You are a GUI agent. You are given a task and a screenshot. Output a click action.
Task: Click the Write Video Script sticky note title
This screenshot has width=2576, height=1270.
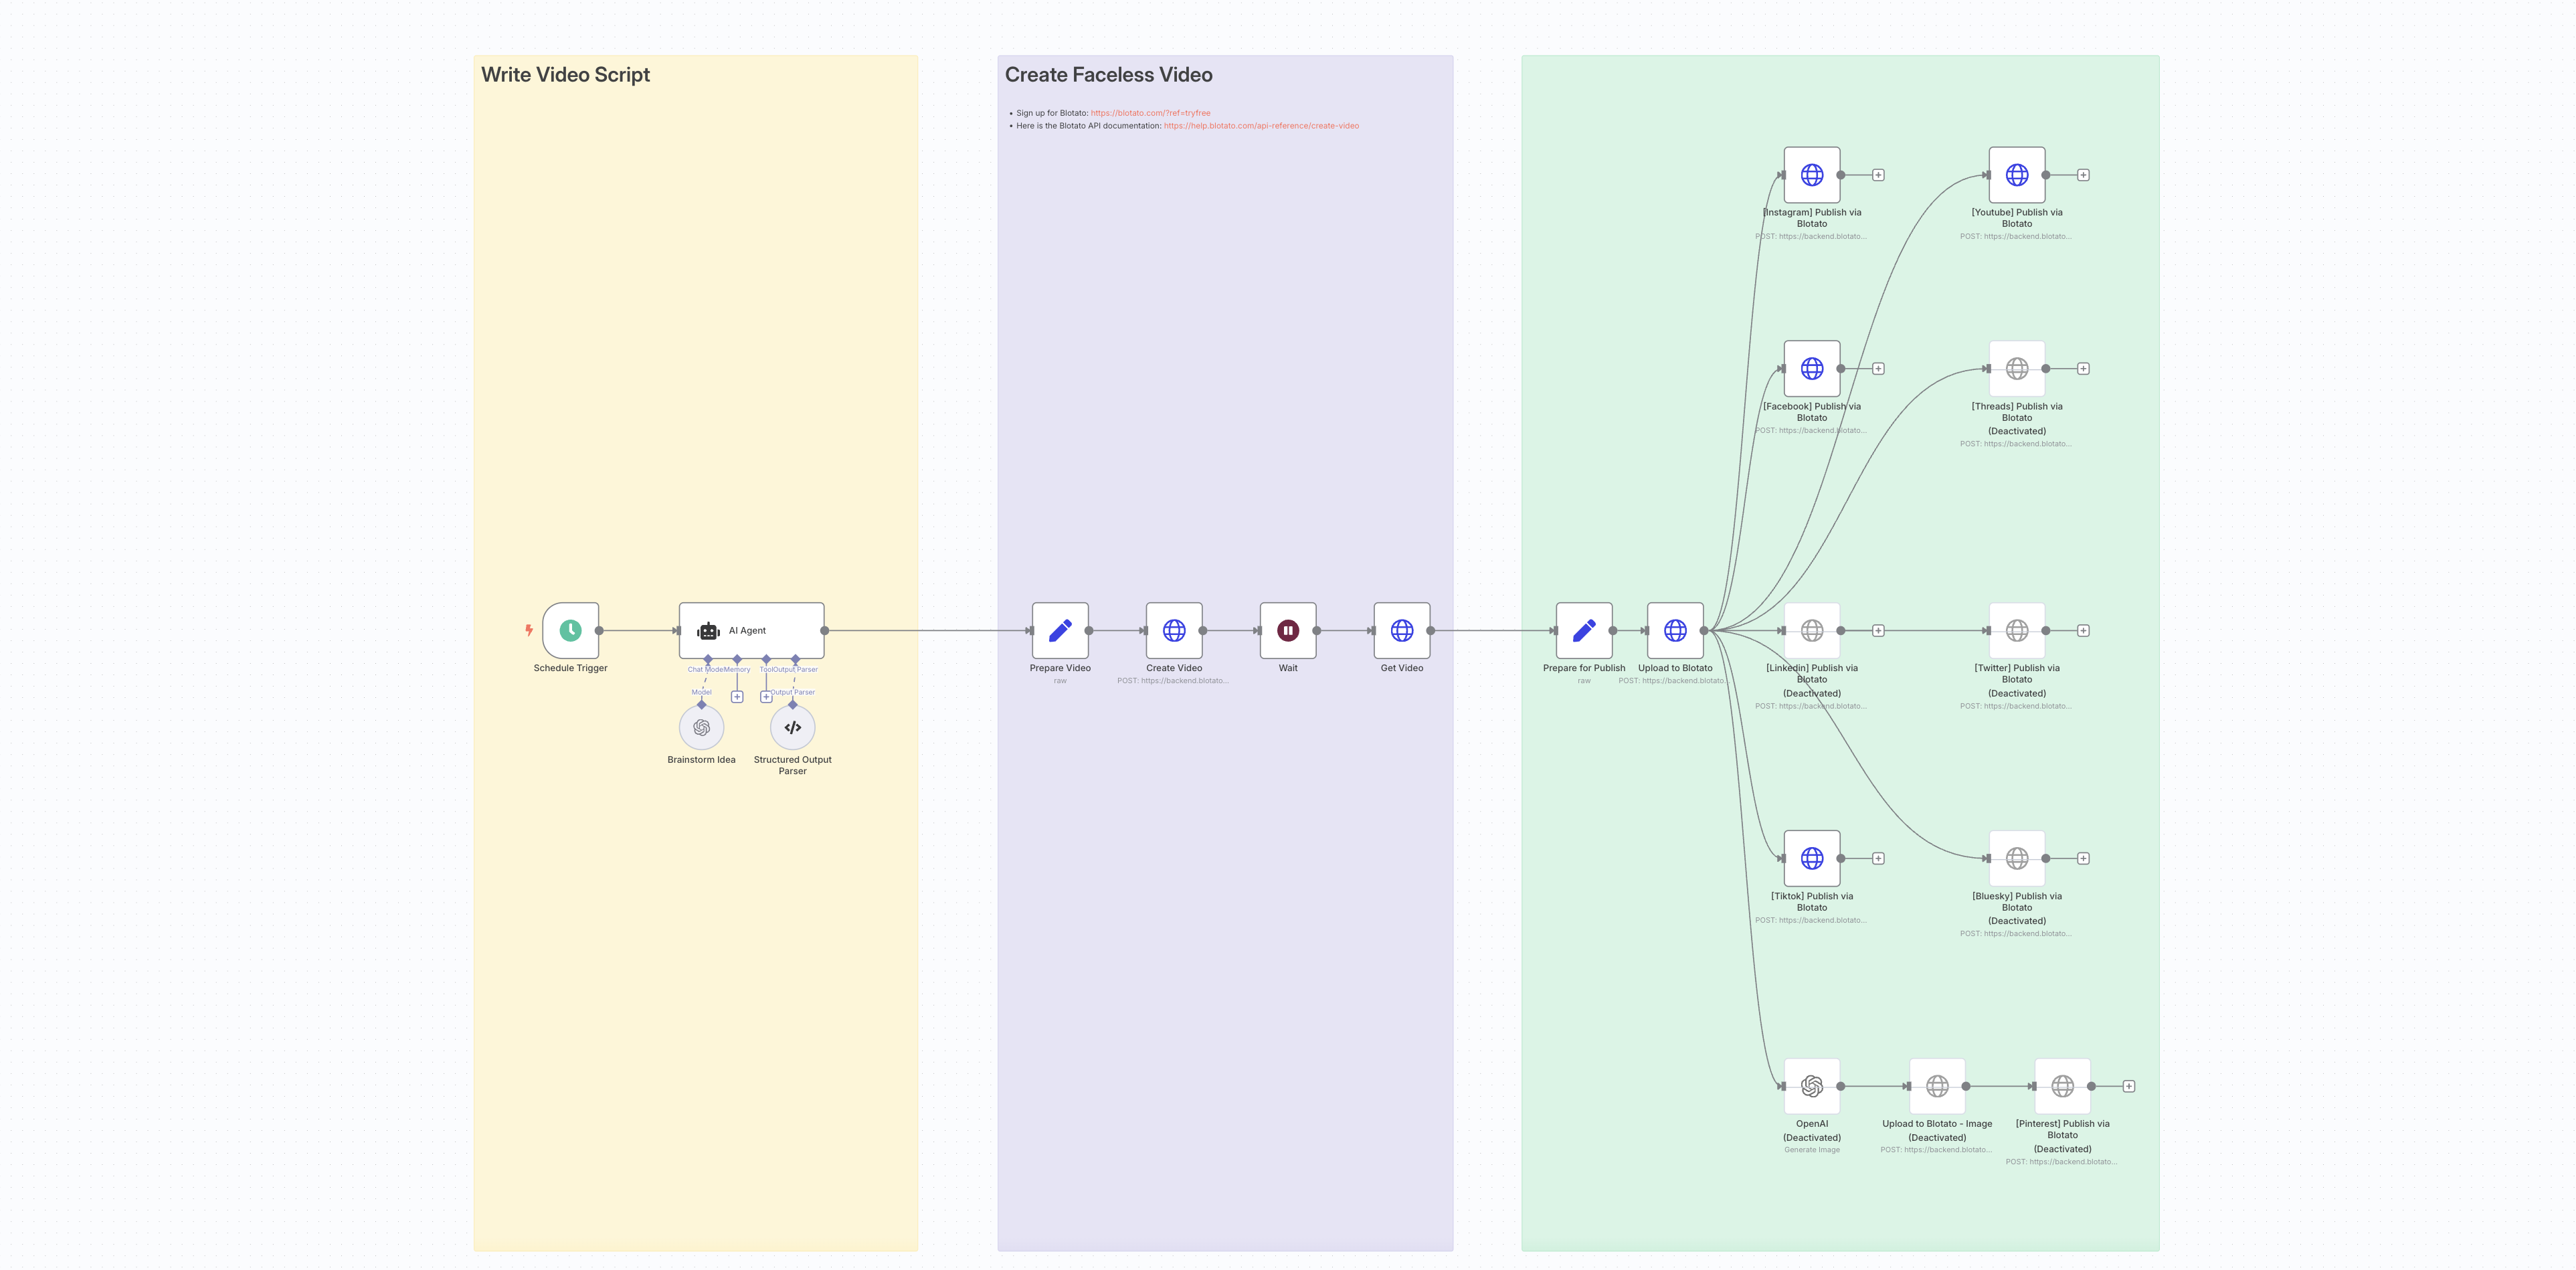[565, 75]
